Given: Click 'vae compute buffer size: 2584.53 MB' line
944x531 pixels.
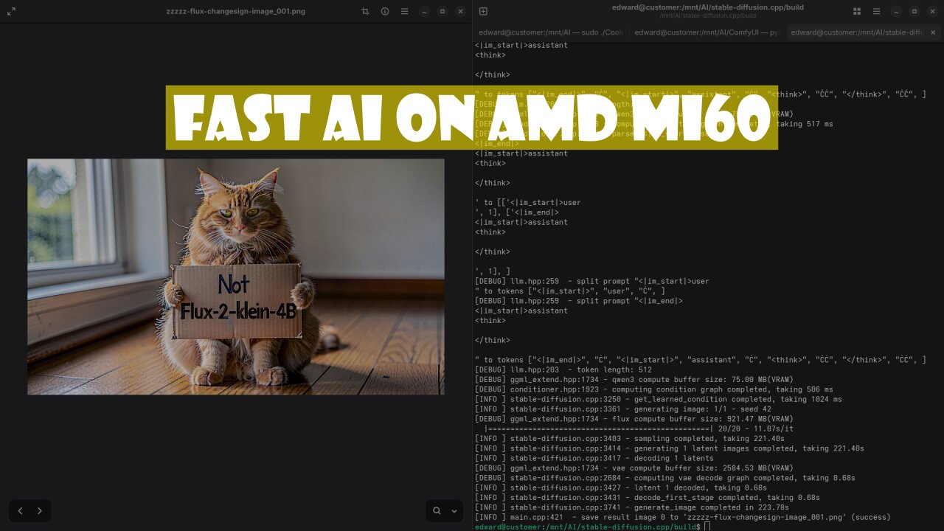Looking at the screenshot, I should click(634, 468).
